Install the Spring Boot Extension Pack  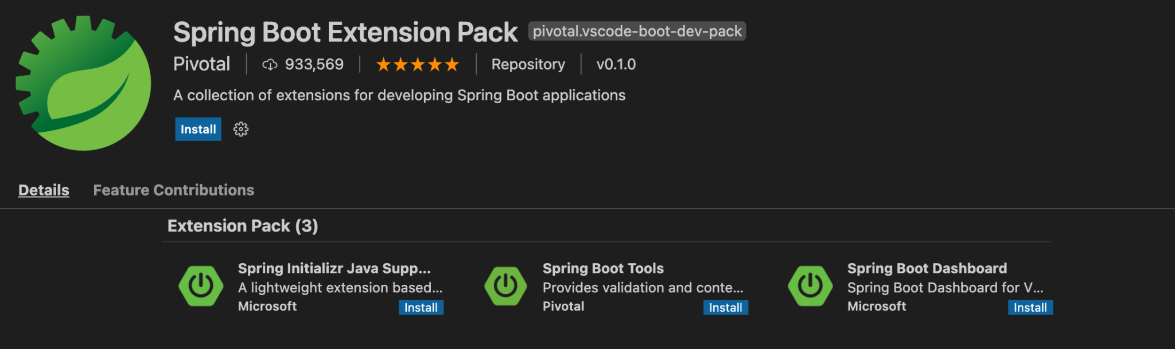click(198, 130)
